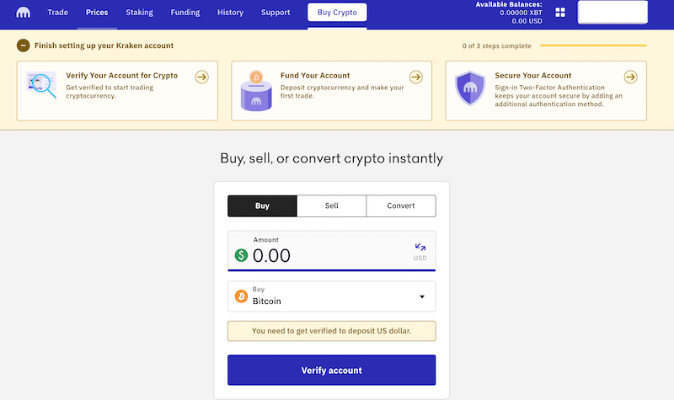Click the green dollar sign icon
This screenshot has height=400, width=674.
(241, 255)
